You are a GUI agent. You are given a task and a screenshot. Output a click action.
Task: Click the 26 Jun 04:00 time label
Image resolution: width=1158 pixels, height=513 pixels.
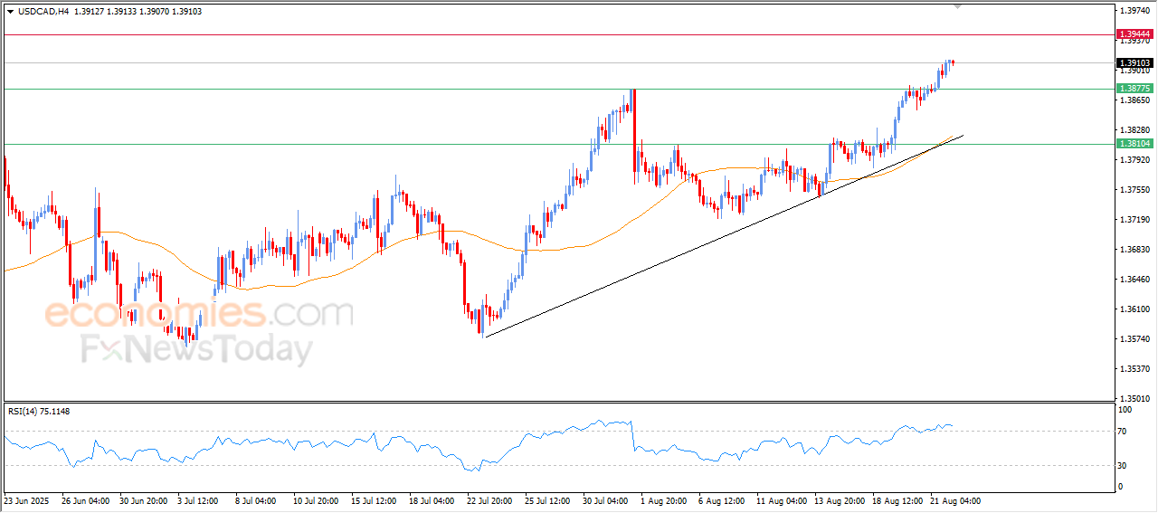(x=86, y=500)
